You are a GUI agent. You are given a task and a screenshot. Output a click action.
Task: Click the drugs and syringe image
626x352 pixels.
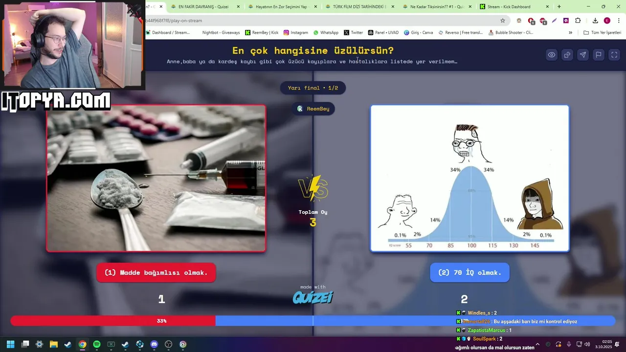point(156,178)
